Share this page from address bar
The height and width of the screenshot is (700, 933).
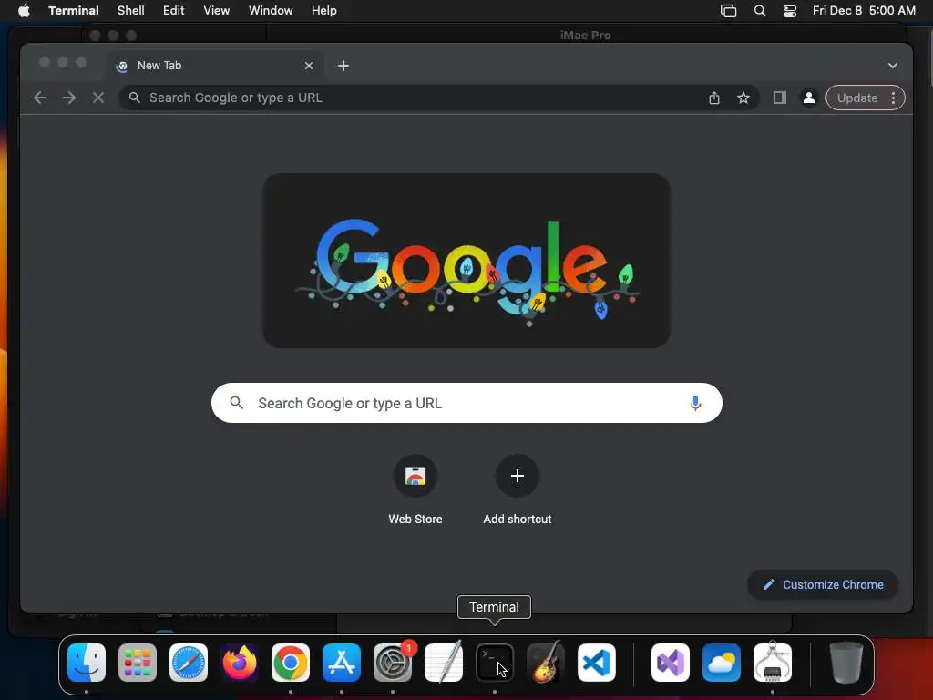714,98
